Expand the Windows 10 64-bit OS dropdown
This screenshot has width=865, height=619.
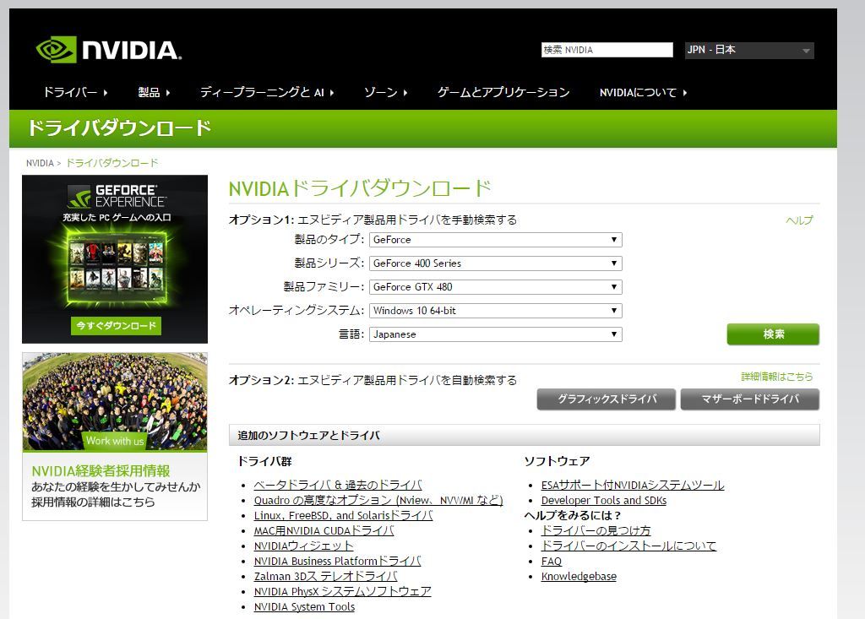[x=495, y=311]
